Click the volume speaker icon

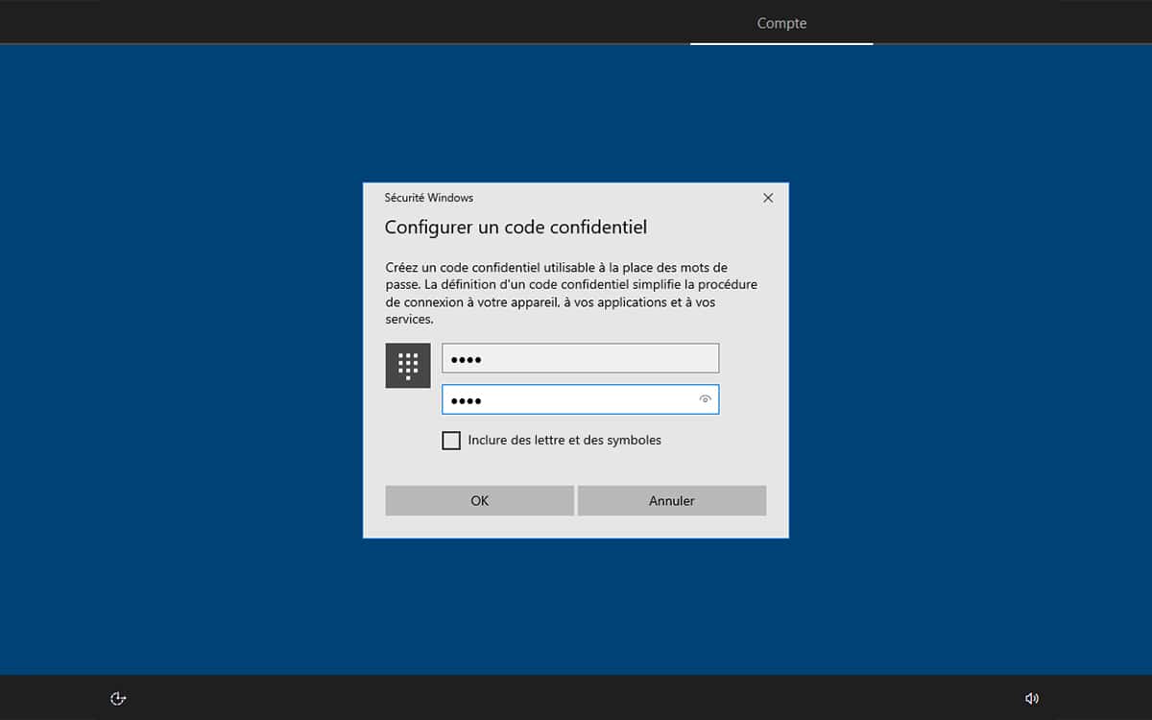tap(1032, 698)
